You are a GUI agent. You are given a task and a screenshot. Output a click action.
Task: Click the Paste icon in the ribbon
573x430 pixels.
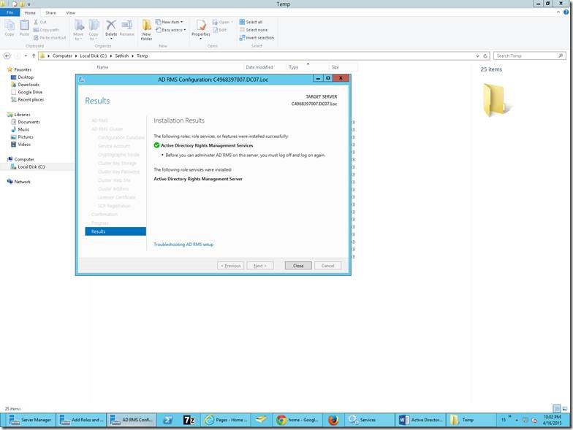pos(24,28)
